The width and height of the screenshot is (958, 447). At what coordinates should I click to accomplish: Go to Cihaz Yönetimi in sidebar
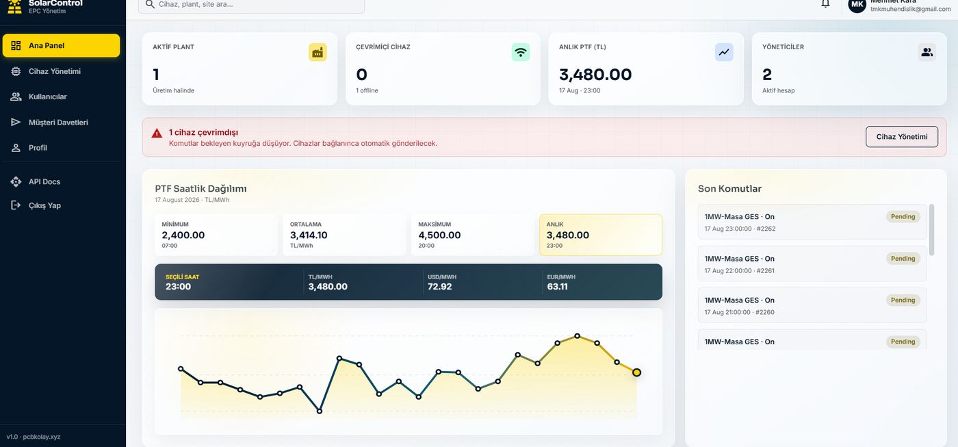tap(61, 71)
